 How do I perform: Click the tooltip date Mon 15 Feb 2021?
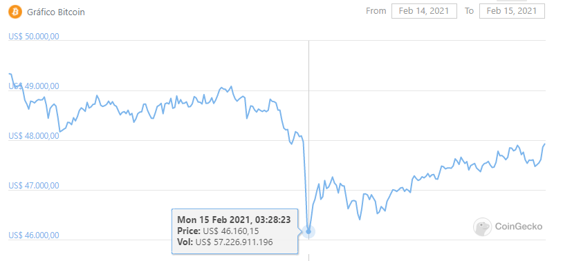215,220
